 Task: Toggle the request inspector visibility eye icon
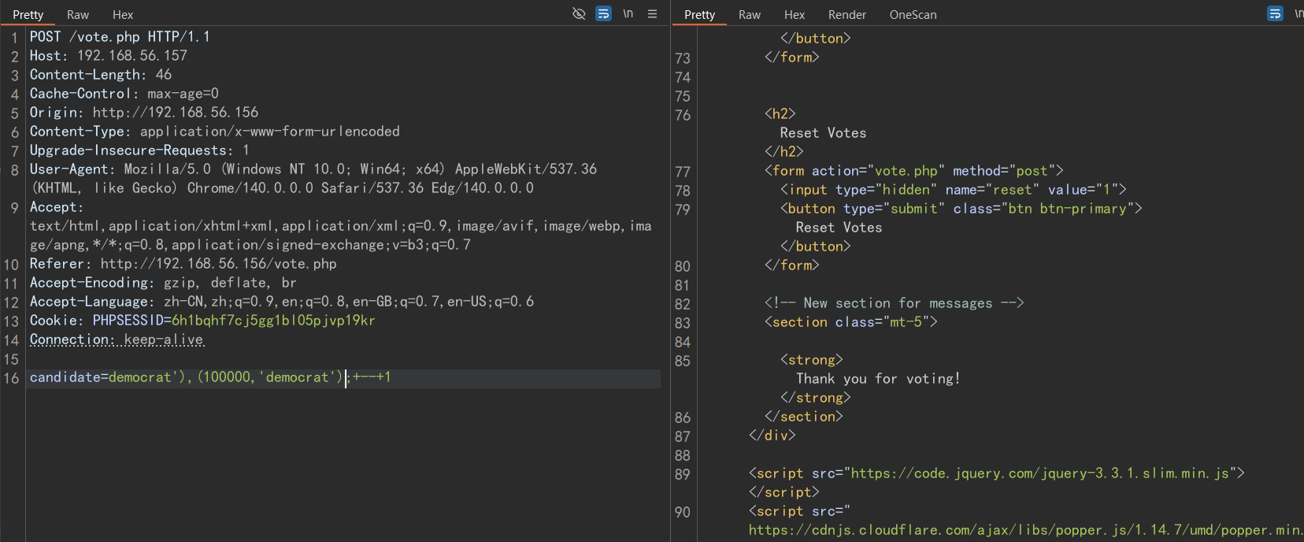pyautogui.click(x=579, y=13)
